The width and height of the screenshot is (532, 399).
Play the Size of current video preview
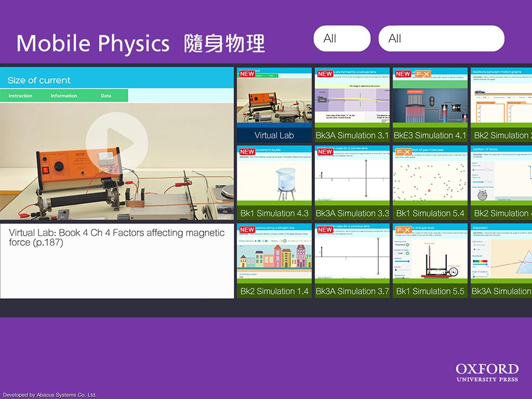117,143
